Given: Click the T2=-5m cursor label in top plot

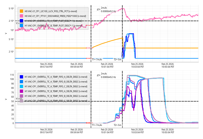Looking at the screenshot, I should [x=117, y=60].
